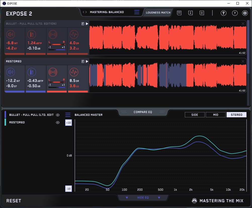Click the +10 EQ scale button
This screenshot has height=208, width=252.
(68, 123)
